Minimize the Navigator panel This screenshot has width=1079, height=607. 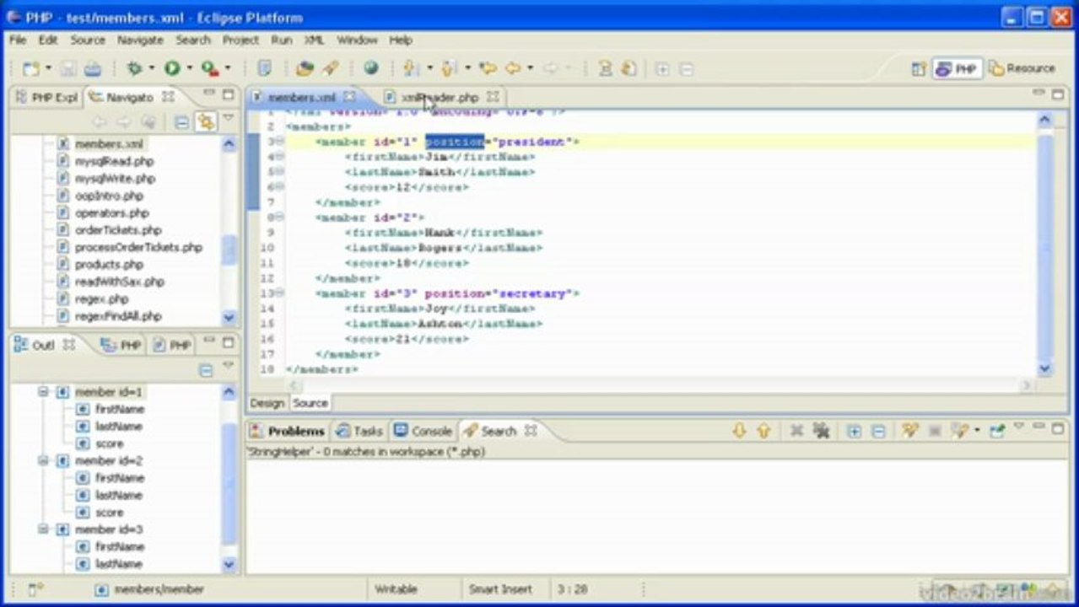point(208,94)
